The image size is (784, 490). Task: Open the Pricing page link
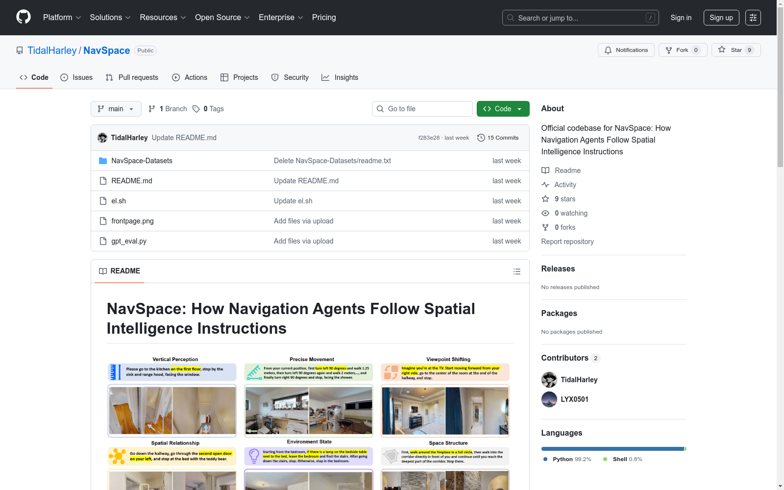[x=324, y=18]
